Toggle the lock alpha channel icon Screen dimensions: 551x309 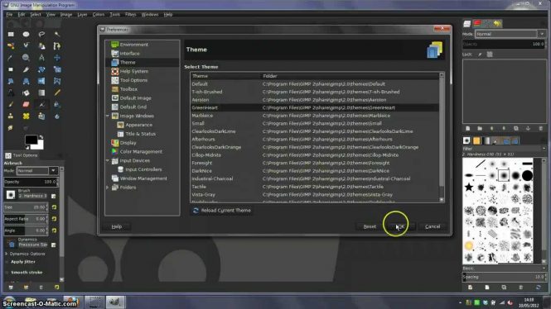pyautogui.click(x=490, y=55)
